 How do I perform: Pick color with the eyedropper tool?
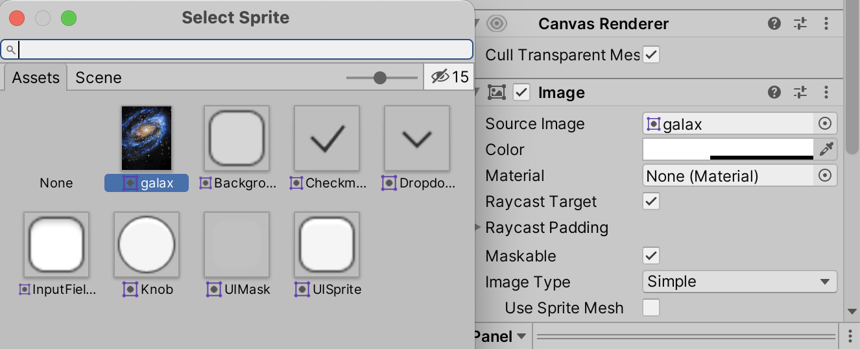pyautogui.click(x=826, y=150)
